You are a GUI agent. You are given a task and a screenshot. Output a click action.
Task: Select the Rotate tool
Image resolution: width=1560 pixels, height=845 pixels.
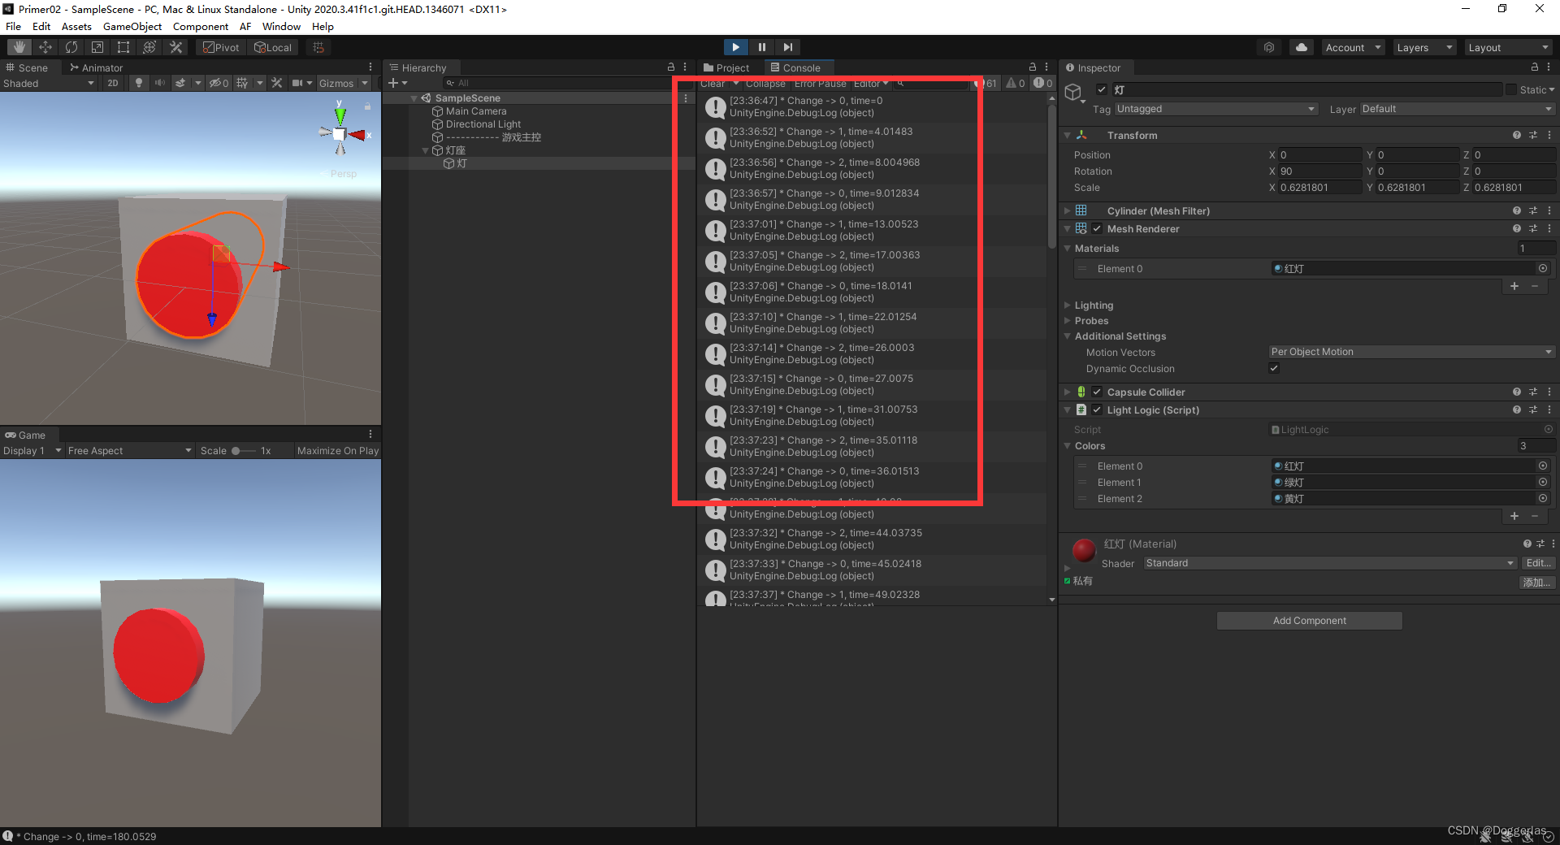pos(71,47)
